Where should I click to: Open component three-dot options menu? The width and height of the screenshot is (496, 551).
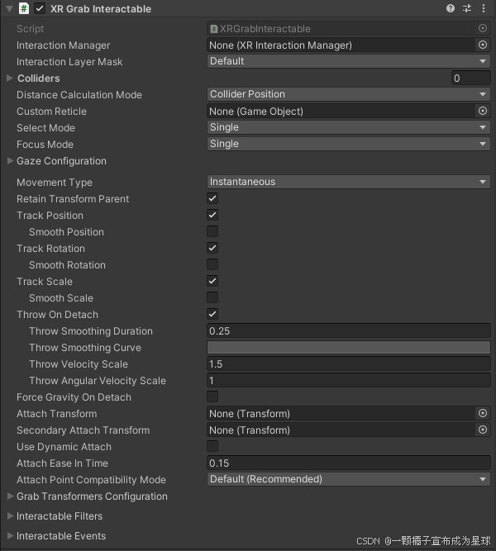(x=484, y=8)
